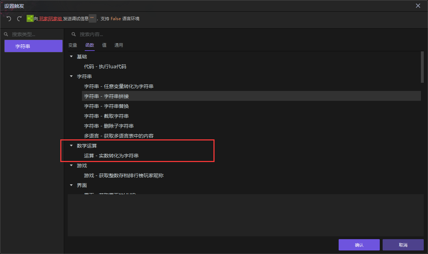Click the function list vertical scrollbar
Viewport: 428px width, 254px height.
point(422,67)
